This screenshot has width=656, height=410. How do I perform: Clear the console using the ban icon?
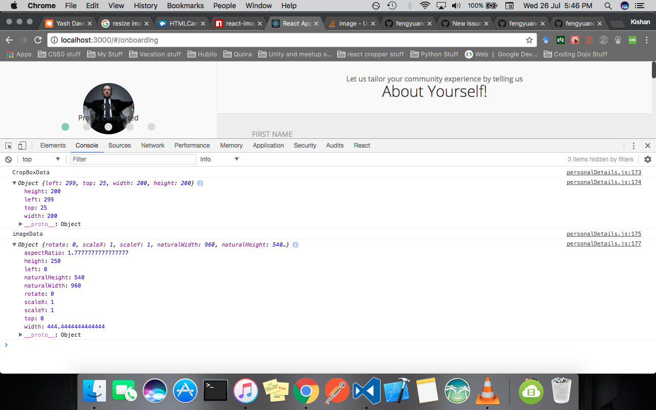[8, 159]
